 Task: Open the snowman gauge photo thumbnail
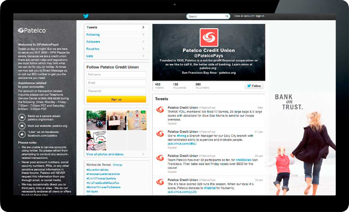click(96, 141)
